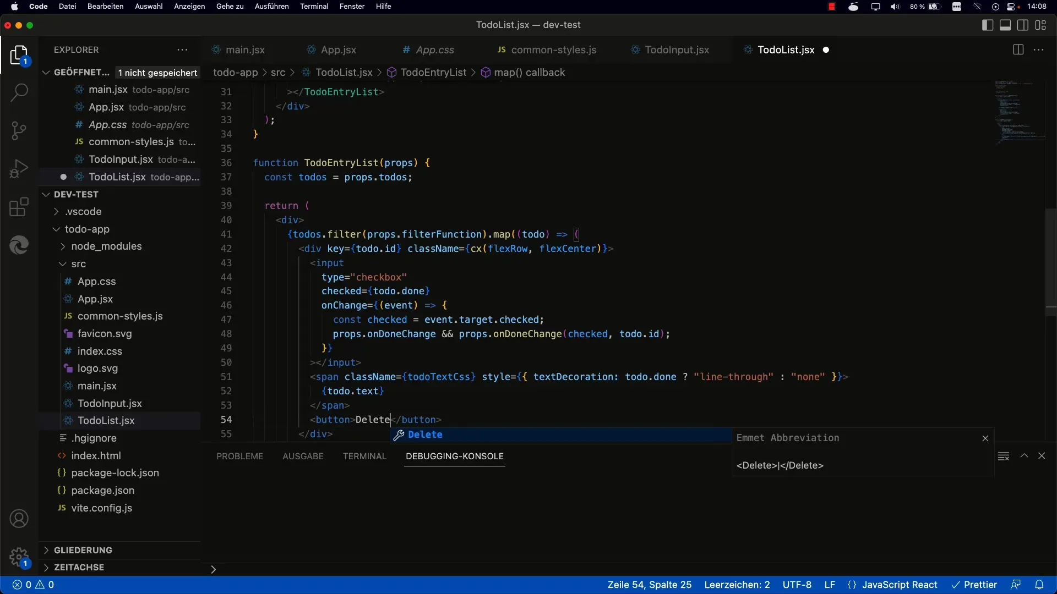Open the feedback icon in status bar
Viewport: 1057px width, 594px height.
1016,585
